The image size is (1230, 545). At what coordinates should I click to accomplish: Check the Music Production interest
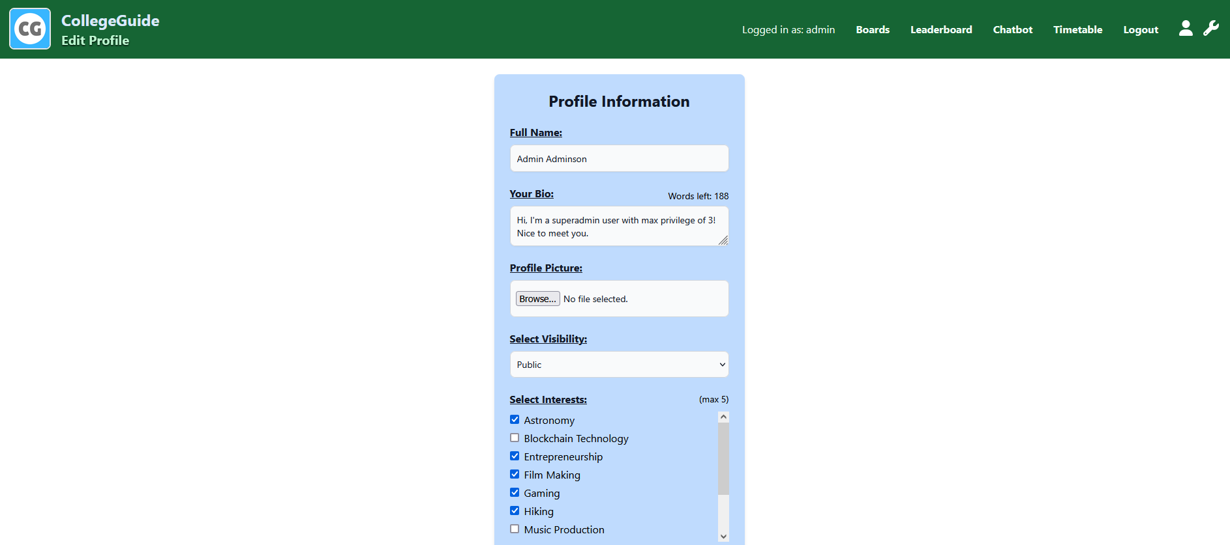(515, 529)
